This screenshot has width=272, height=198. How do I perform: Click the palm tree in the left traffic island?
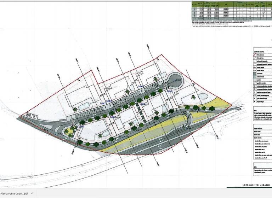tap(67, 132)
